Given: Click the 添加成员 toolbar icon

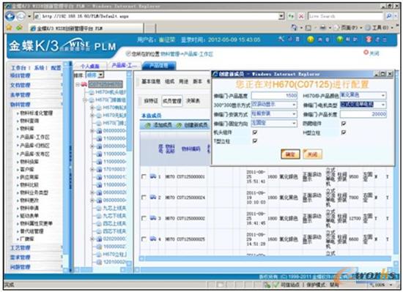Looking at the screenshot, I should 148,125.
